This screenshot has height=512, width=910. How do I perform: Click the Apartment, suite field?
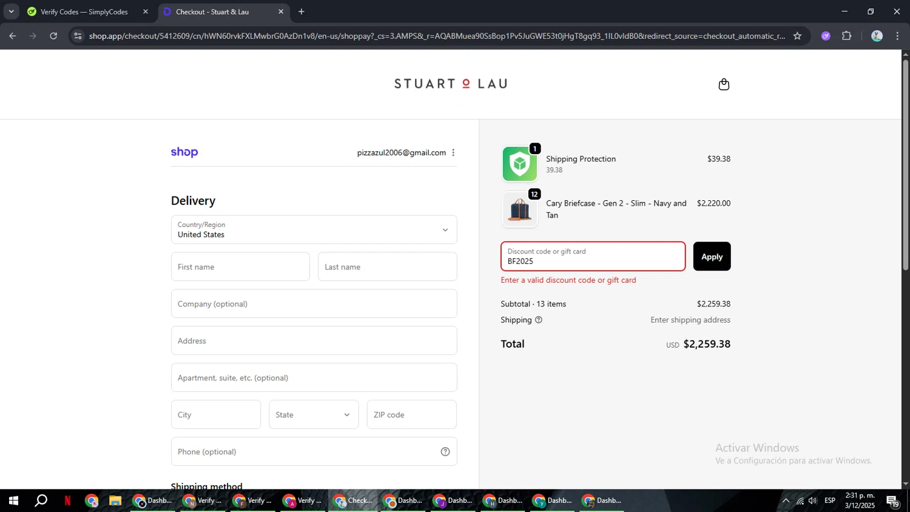[x=314, y=378]
